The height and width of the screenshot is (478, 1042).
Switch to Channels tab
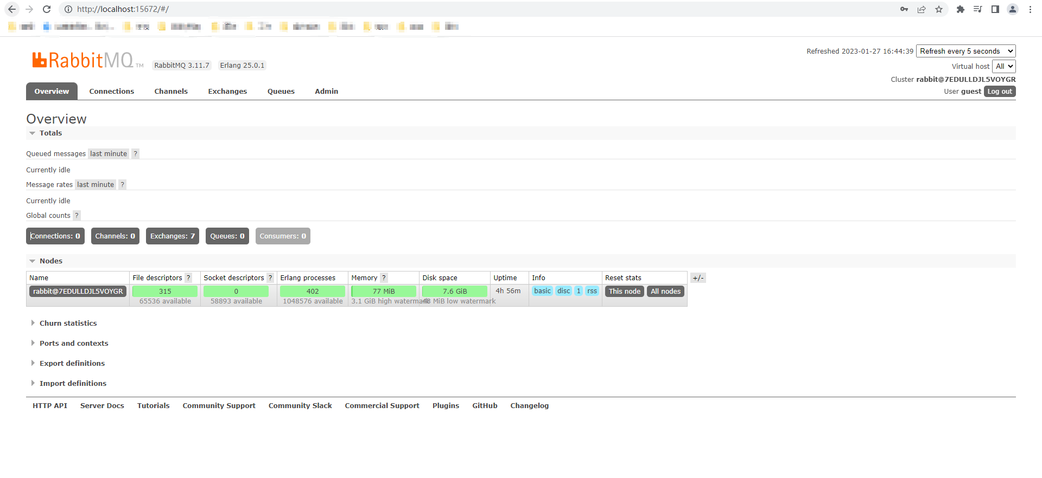pyautogui.click(x=171, y=91)
